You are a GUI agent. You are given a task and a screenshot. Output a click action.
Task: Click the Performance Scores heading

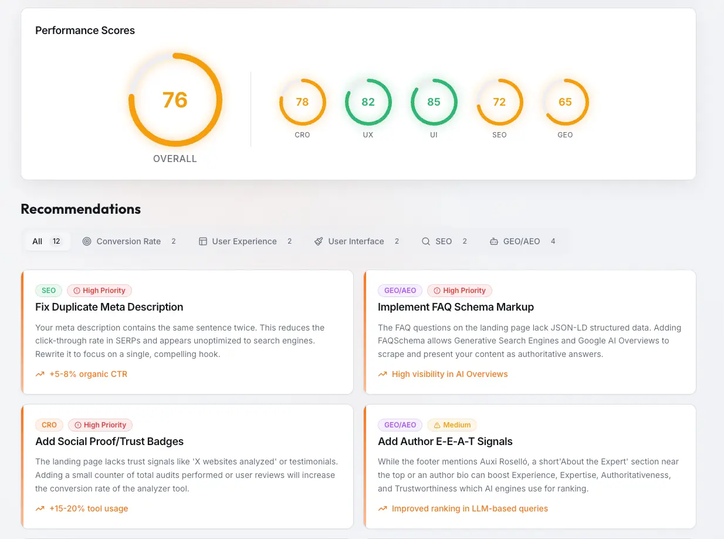85,31
